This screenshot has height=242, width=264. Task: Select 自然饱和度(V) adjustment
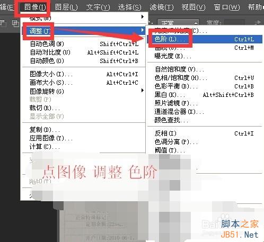coord(205,69)
